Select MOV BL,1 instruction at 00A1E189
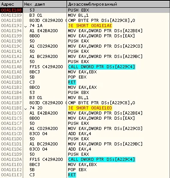This screenshot has width=170, height=178. tap(78, 15)
